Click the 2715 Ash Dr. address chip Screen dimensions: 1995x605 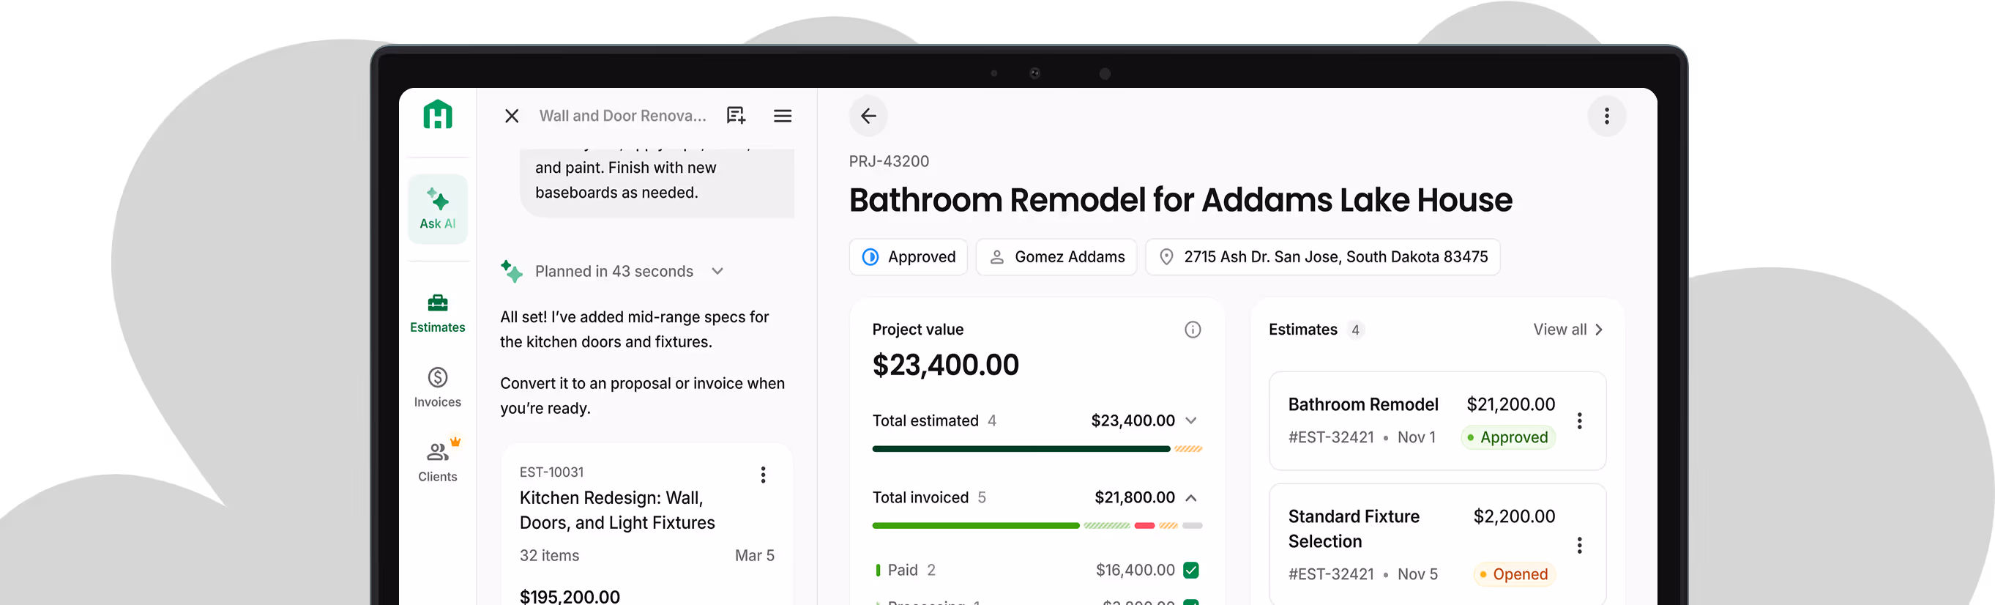(x=1323, y=256)
